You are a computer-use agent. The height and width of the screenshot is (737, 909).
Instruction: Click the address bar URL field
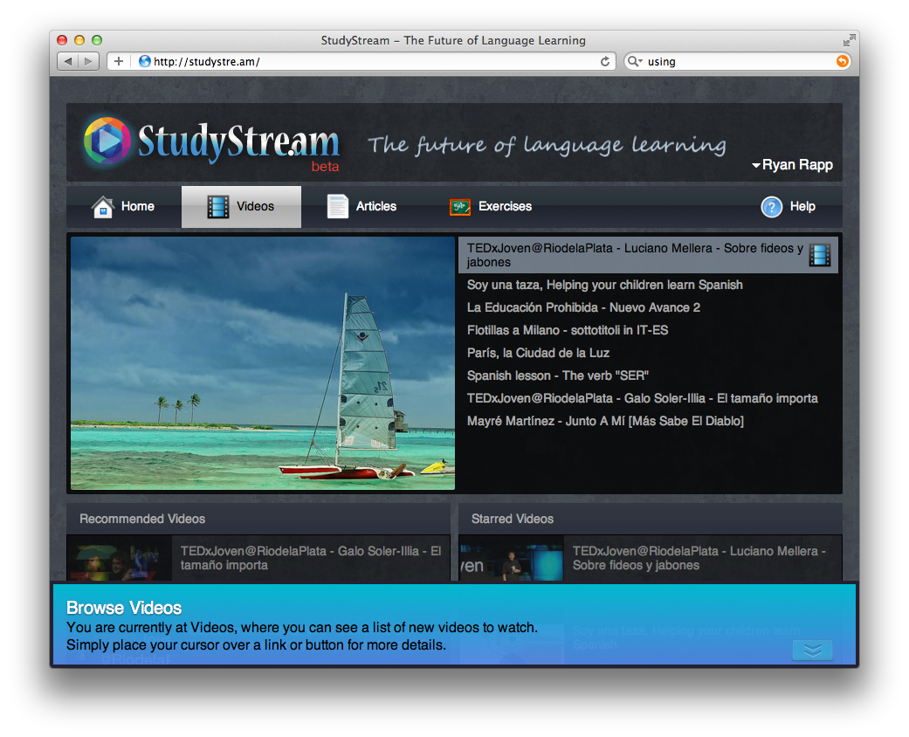[x=362, y=61]
